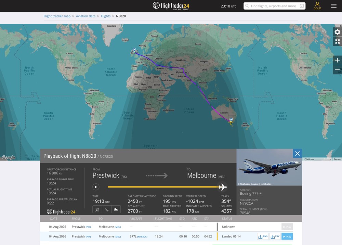Play the landed 05:14 flight
This screenshot has height=245, width=342.
coord(287,236)
